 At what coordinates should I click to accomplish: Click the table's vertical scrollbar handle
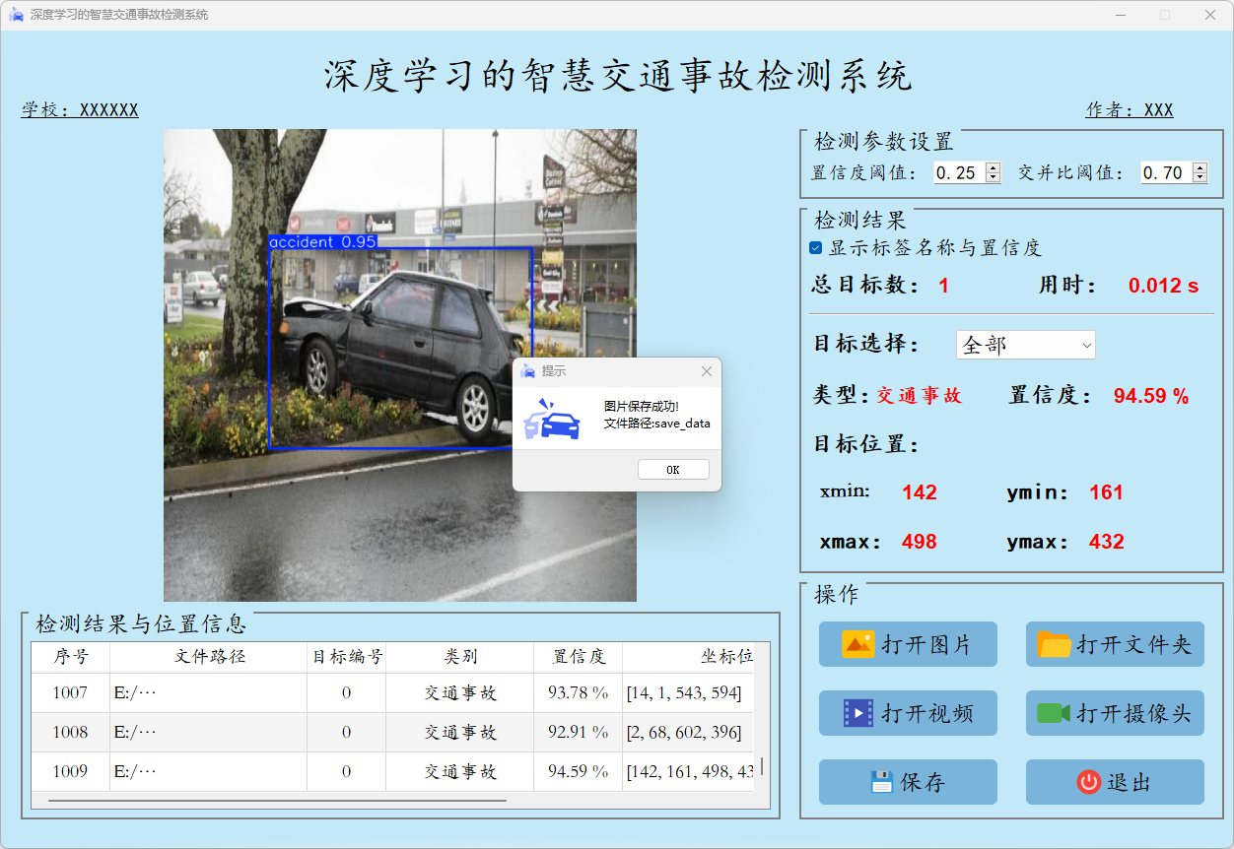tap(761, 766)
